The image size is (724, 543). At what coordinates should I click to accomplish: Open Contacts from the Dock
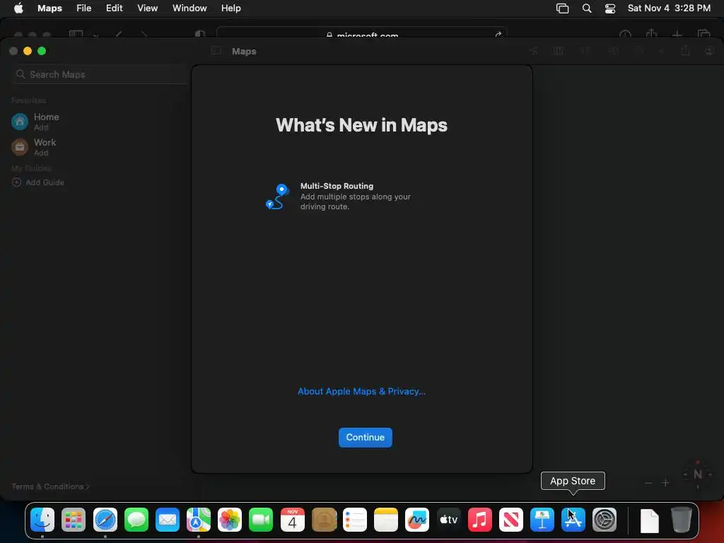coord(324,520)
